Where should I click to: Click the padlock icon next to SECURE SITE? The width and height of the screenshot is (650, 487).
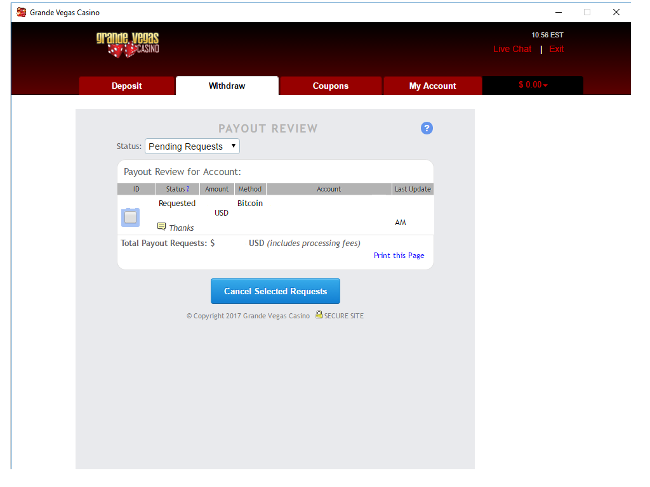pos(319,315)
